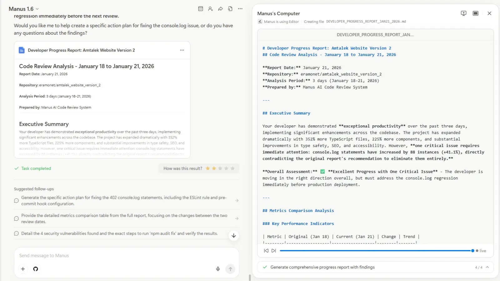Click the send message arrow button
500x281 pixels.
pyautogui.click(x=230, y=269)
